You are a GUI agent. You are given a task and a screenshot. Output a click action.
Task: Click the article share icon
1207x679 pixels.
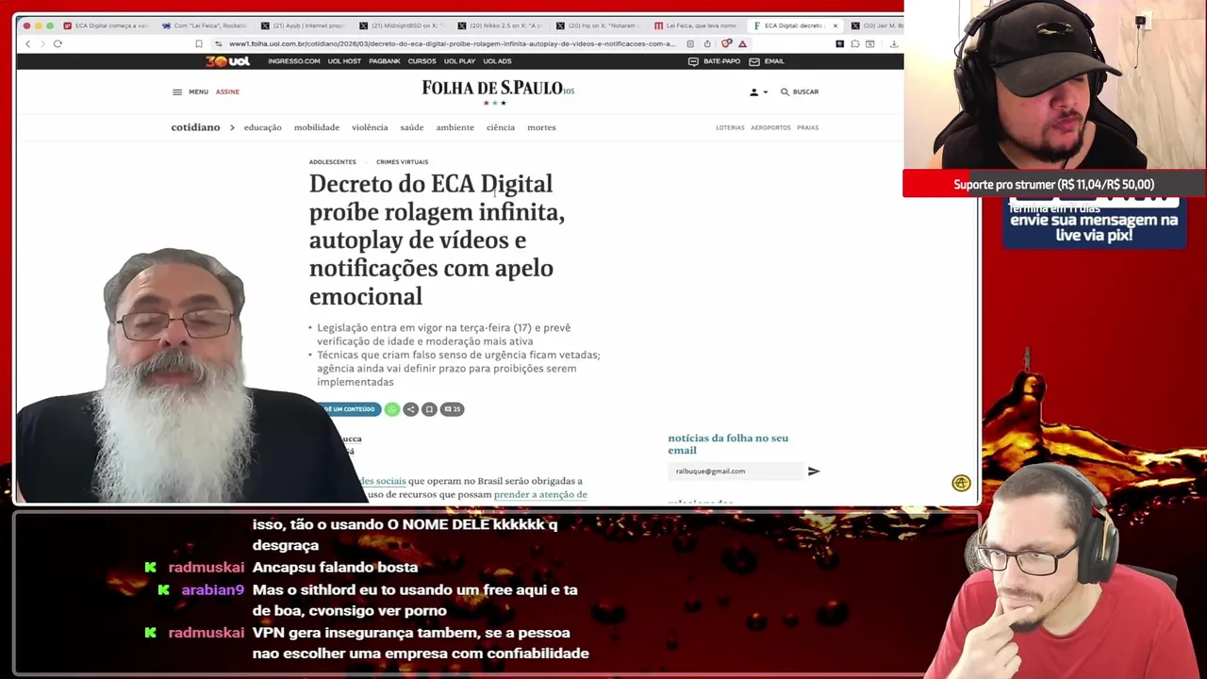[x=410, y=409]
